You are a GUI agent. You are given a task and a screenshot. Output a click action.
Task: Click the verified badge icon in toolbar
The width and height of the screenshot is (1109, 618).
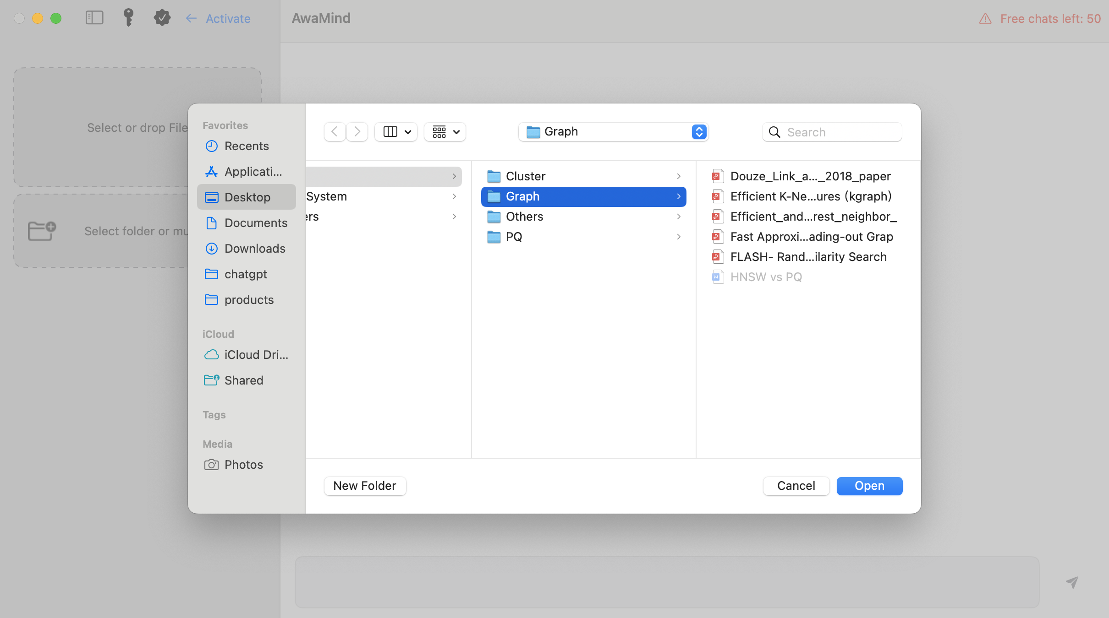coord(162,17)
